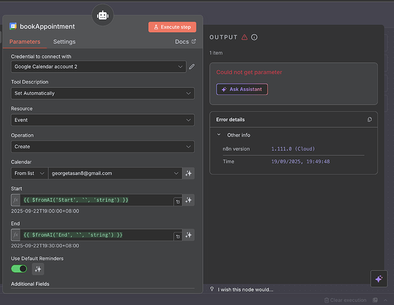
Task: Click Clear execution button
Action: [x=345, y=300]
